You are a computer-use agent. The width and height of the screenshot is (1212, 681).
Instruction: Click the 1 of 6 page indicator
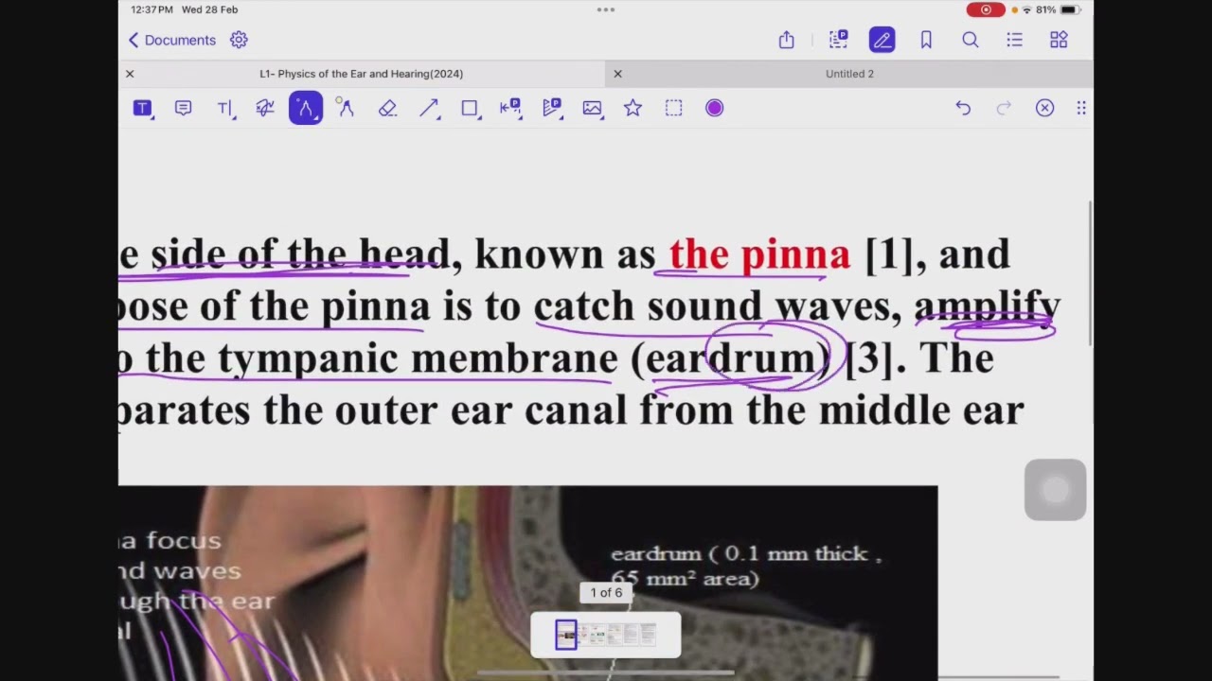(606, 593)
